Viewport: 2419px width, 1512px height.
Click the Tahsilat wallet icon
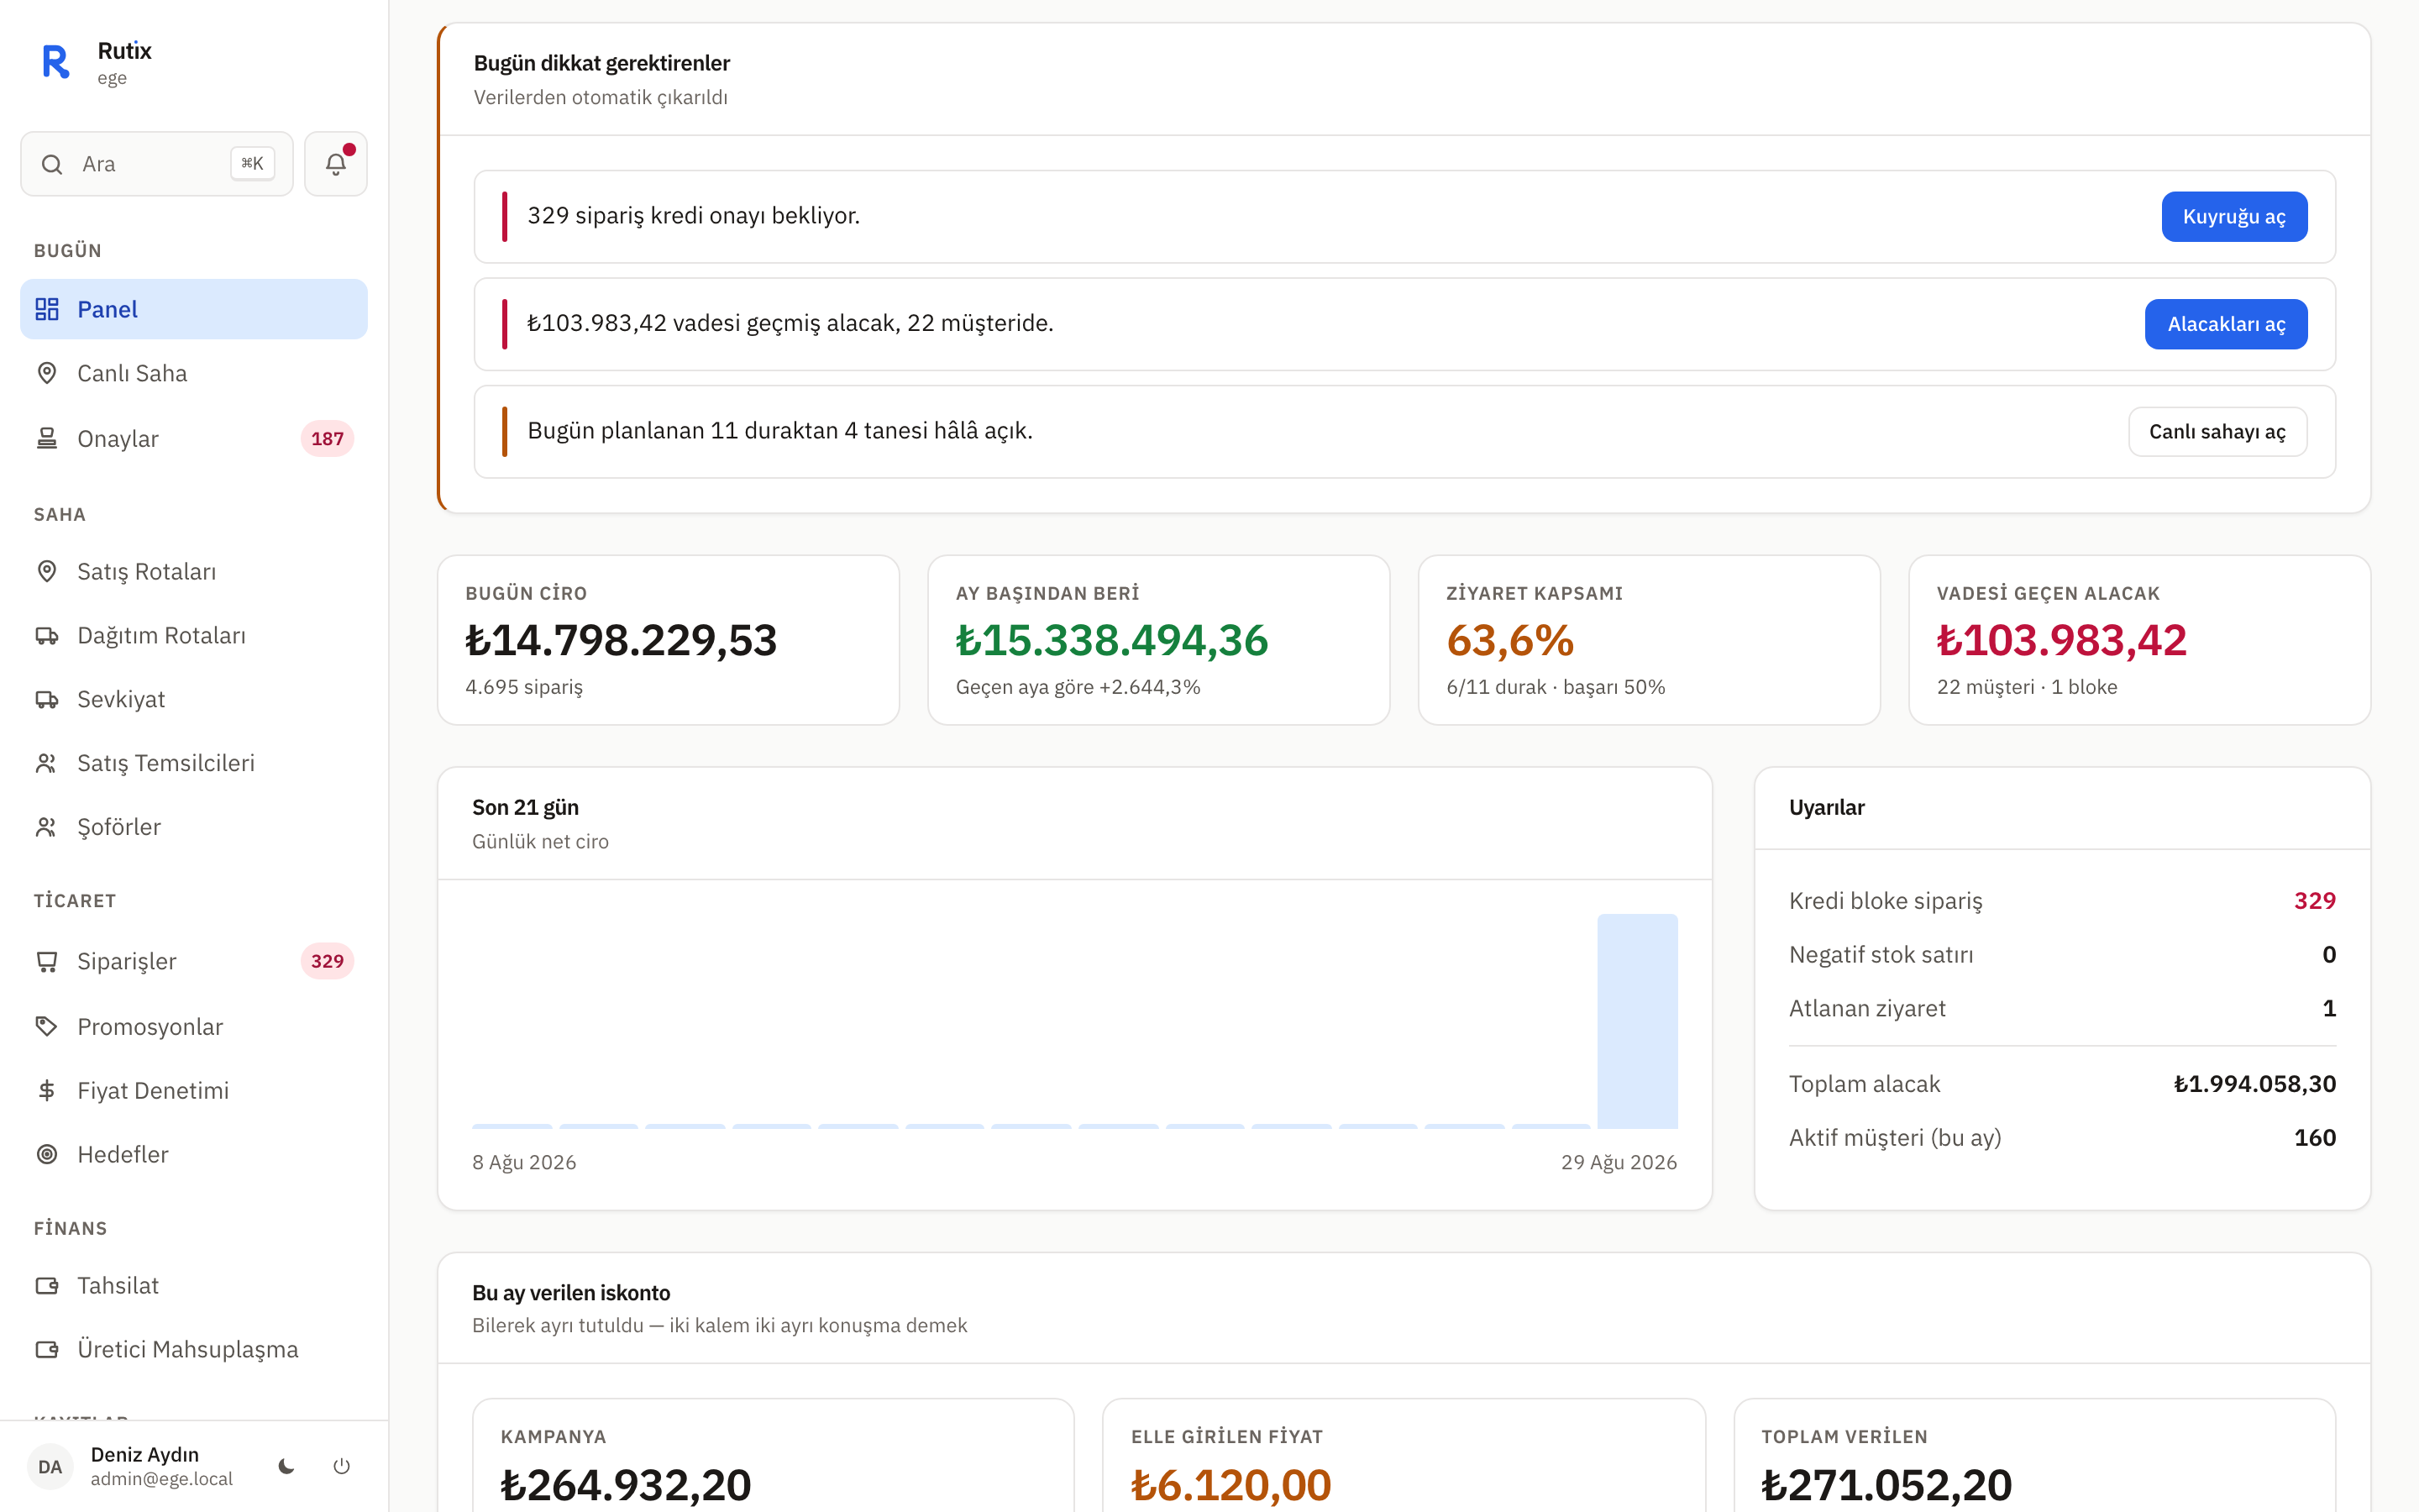(x=47, y=1285)
